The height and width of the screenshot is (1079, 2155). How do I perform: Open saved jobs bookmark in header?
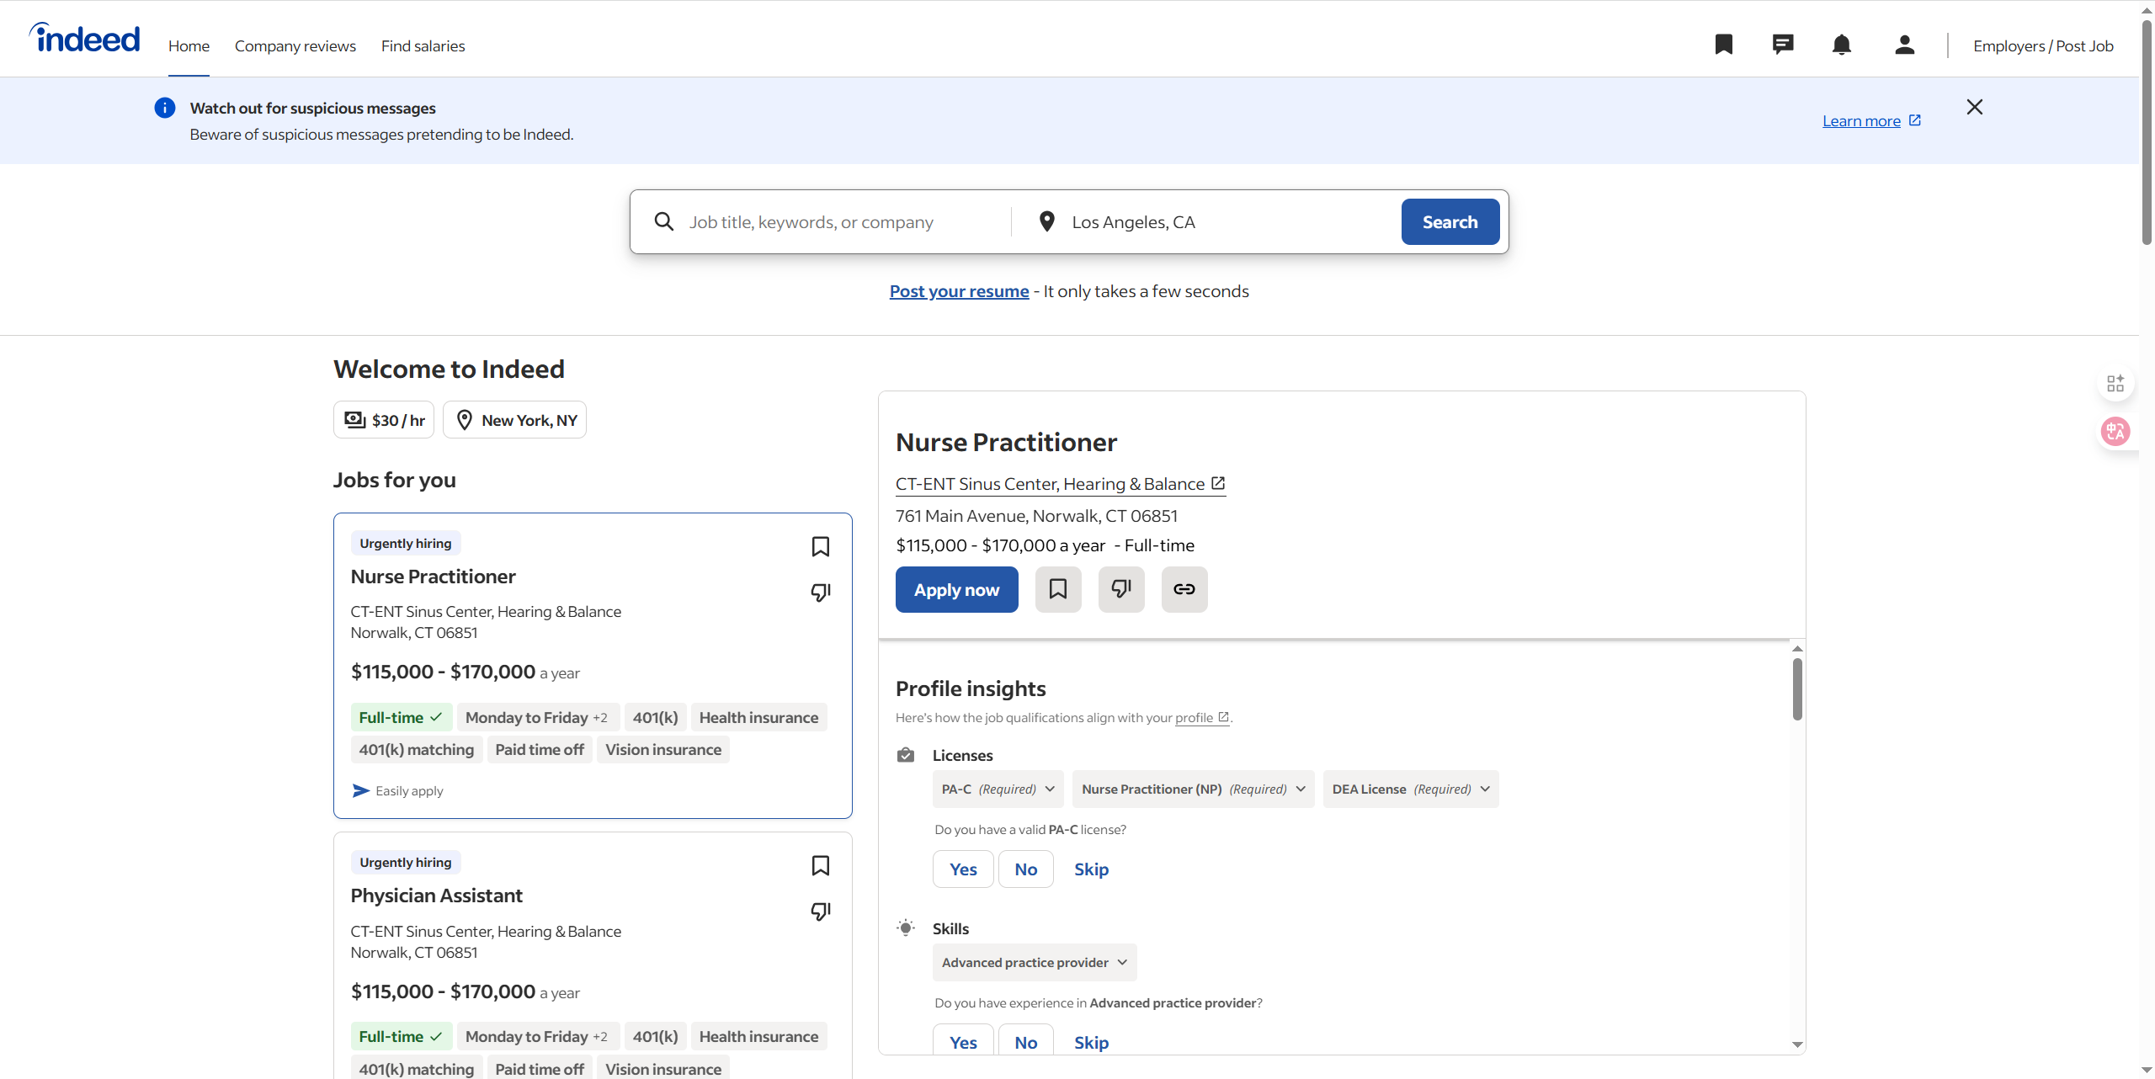tap(1723, 45)
